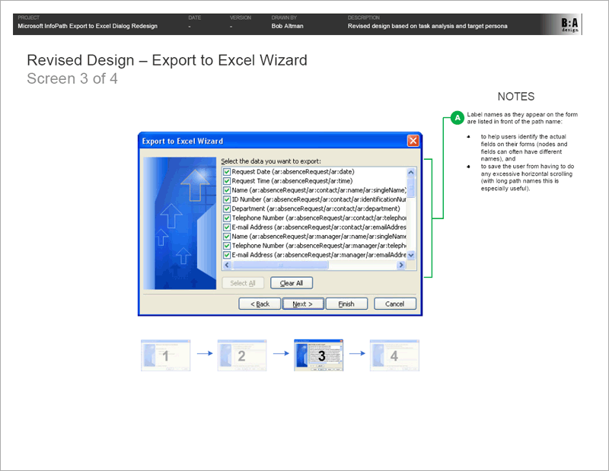Click the 'Screen 3 of 4' subtitle

pos(72,78)
